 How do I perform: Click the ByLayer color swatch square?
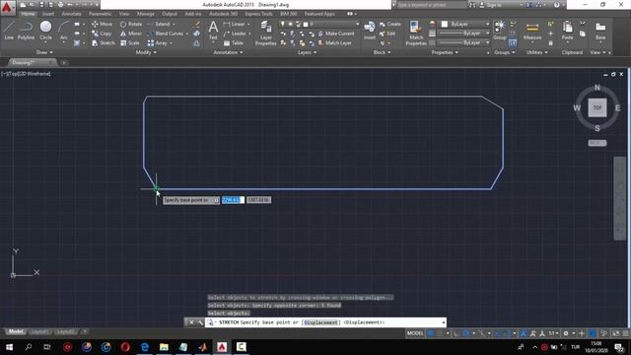tap(445, 24)
